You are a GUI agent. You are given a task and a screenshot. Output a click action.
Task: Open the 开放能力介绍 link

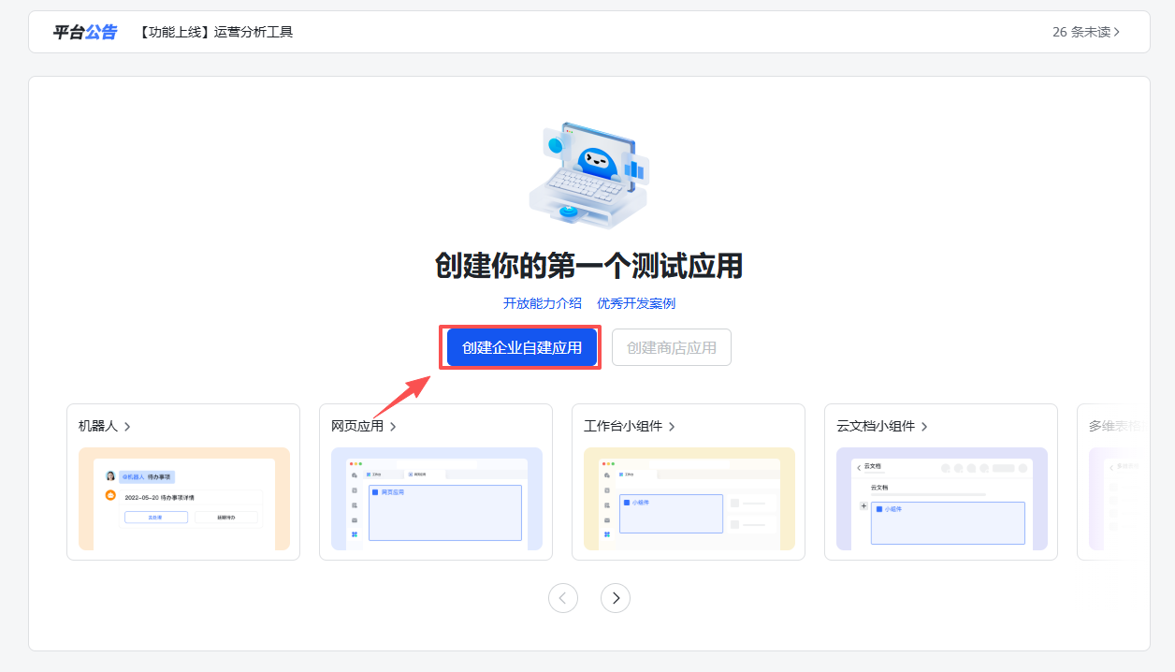(x=544, y=302)
